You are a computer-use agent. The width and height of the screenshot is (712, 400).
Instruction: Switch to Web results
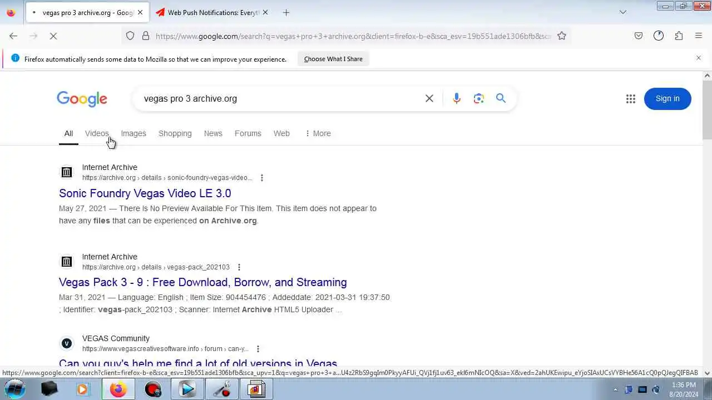pyautogui.click(x=281, y=133)
